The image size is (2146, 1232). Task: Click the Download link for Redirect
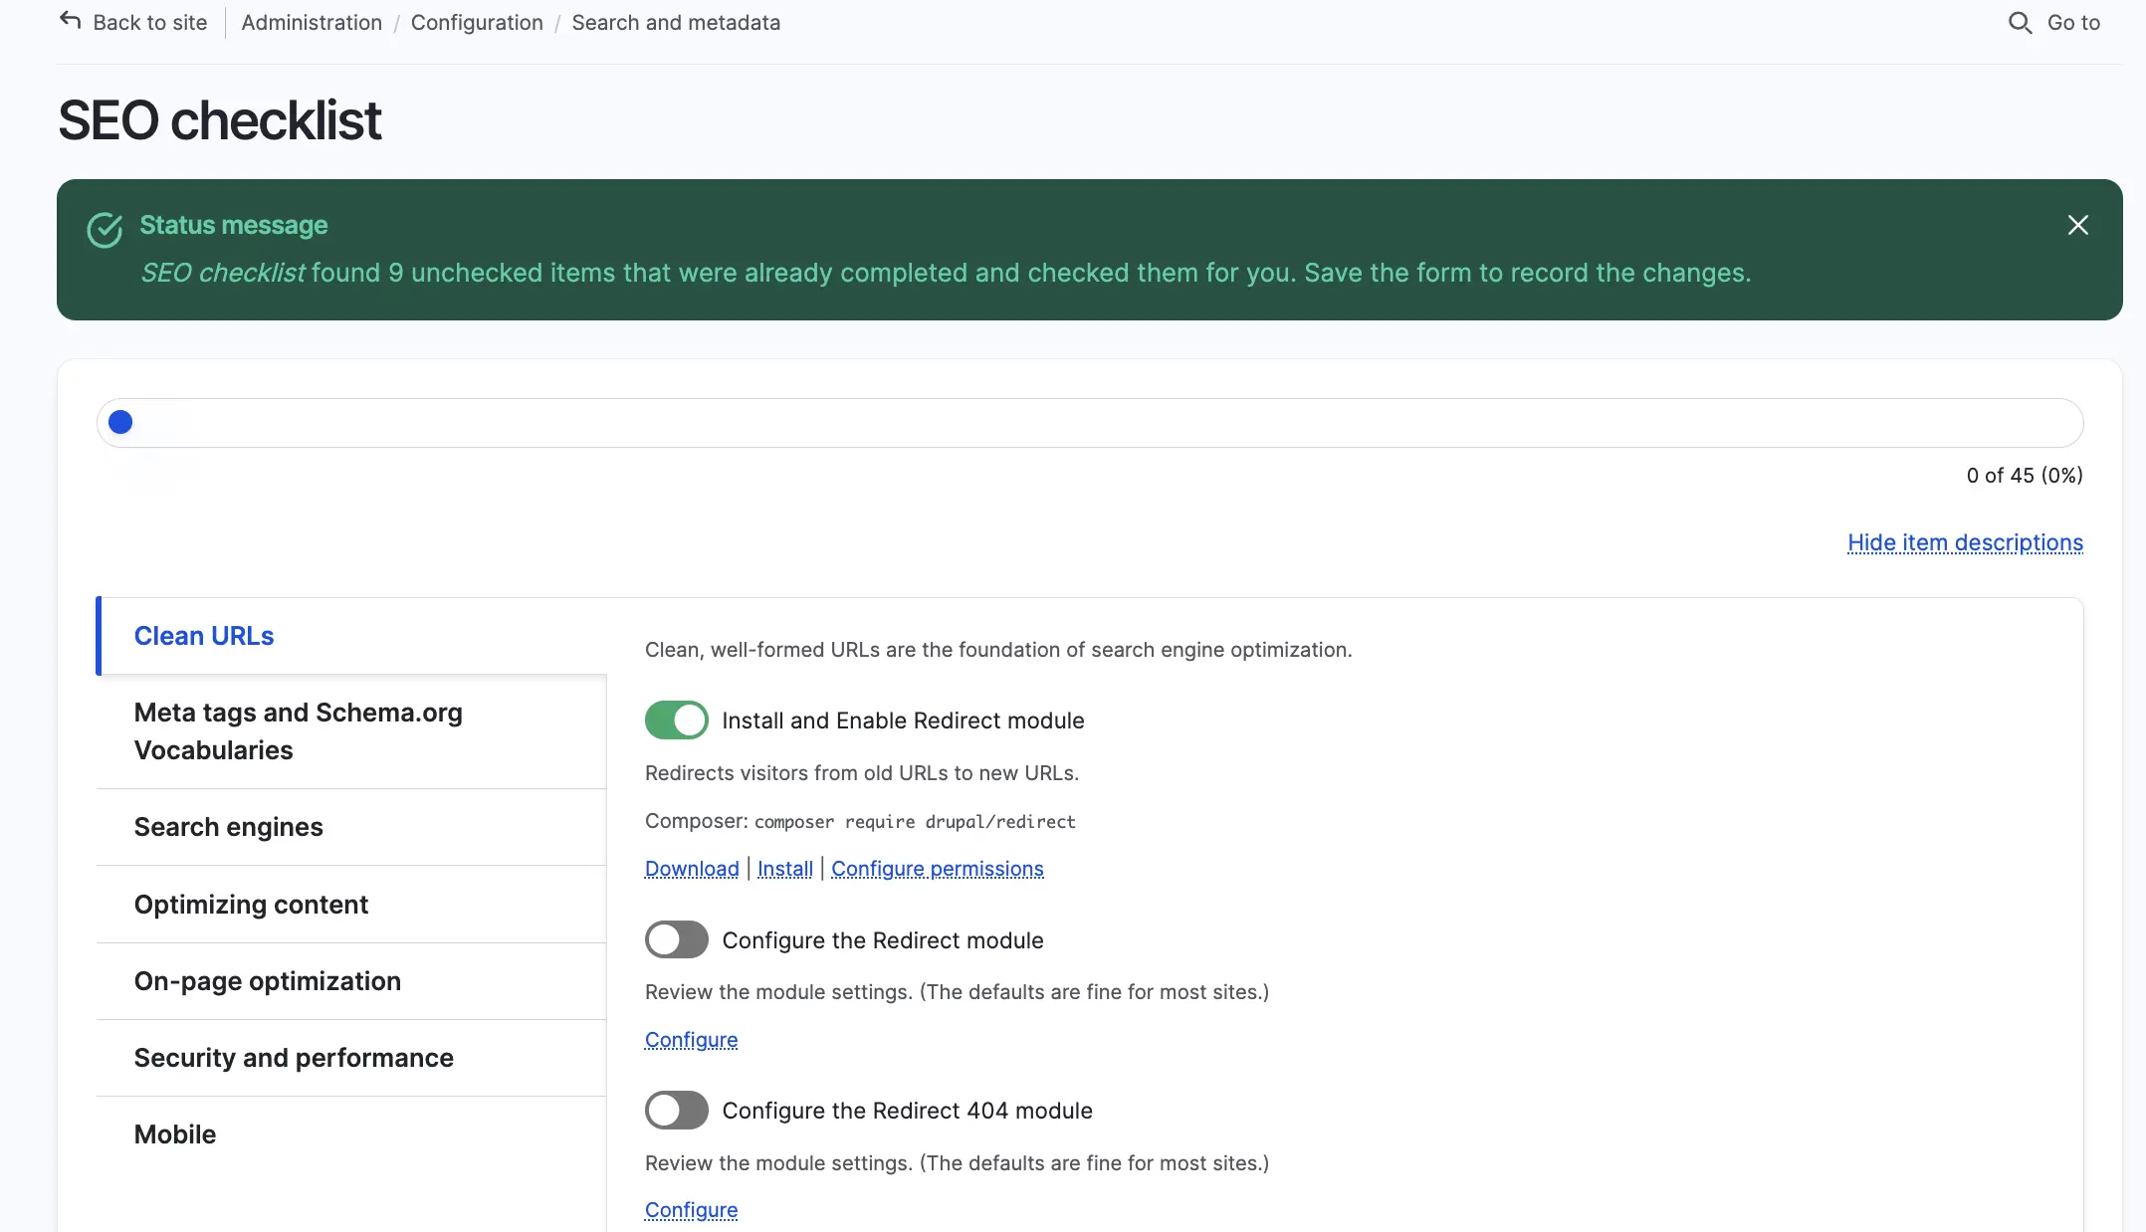[692, 869]
